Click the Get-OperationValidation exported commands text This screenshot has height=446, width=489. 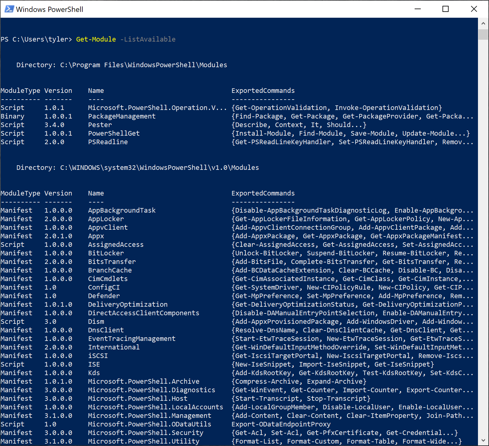(x=337, y=108)
